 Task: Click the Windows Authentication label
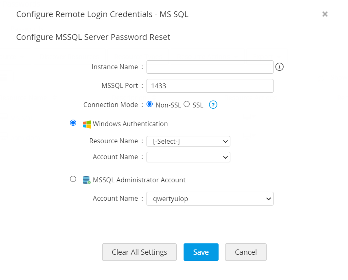pos(130,124)
